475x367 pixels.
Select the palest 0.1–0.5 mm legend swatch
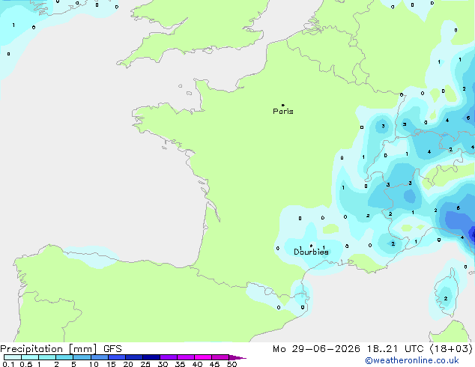pos(13,357)
